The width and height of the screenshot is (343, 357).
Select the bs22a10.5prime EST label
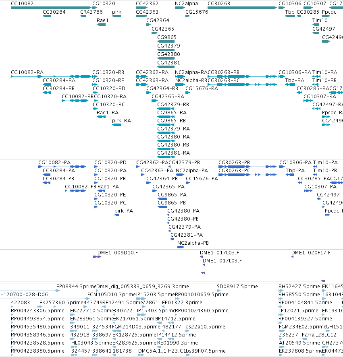[x=205, y=327]
